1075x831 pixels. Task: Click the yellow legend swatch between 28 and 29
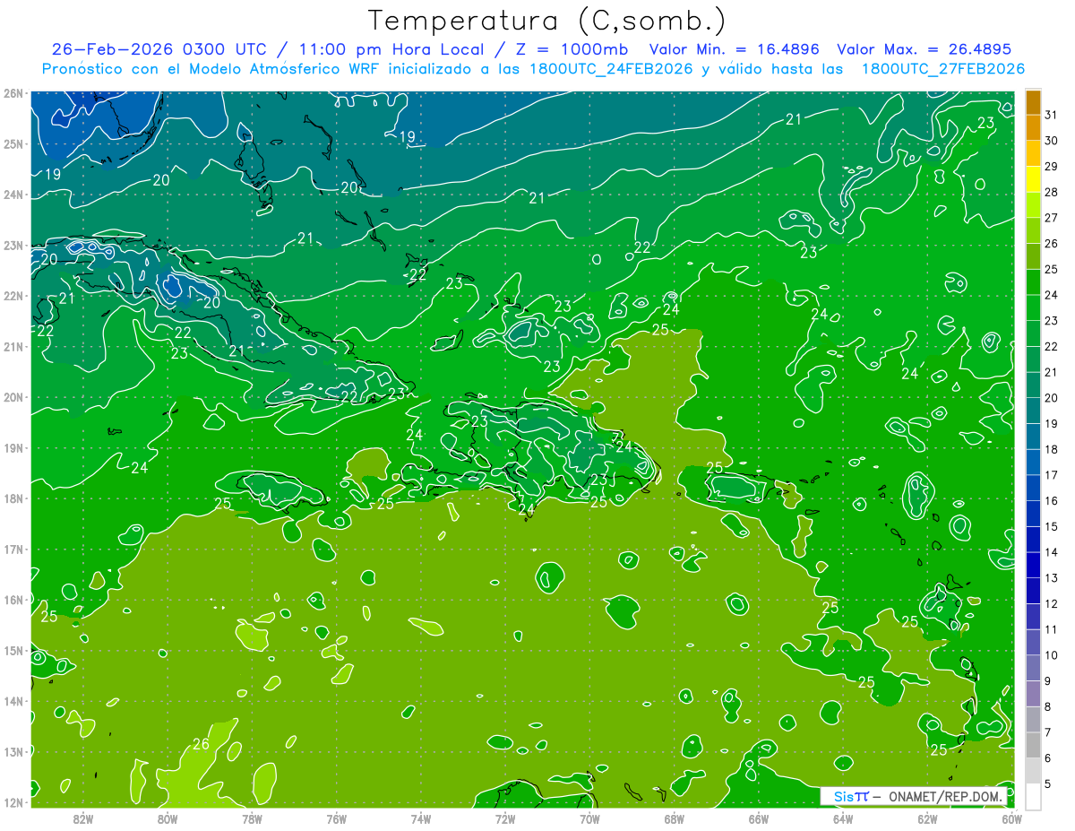coord(1033,178)
